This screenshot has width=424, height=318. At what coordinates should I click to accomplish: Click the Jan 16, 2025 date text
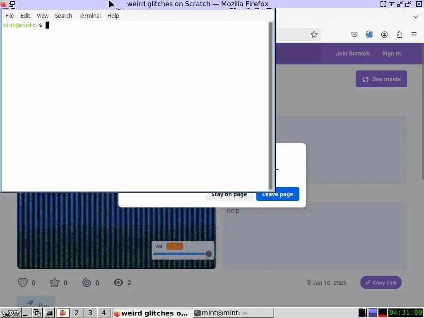click(x=329, y=282)
